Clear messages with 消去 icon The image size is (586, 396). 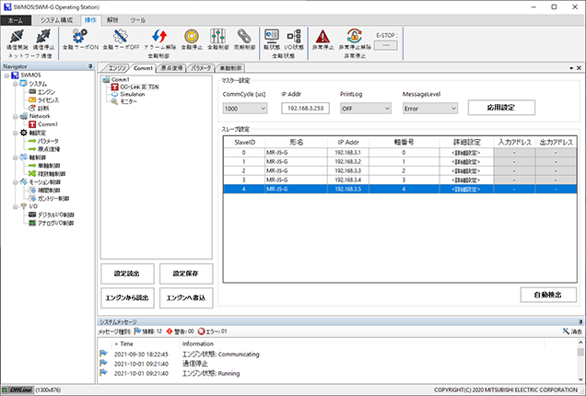tap(572, 332)
